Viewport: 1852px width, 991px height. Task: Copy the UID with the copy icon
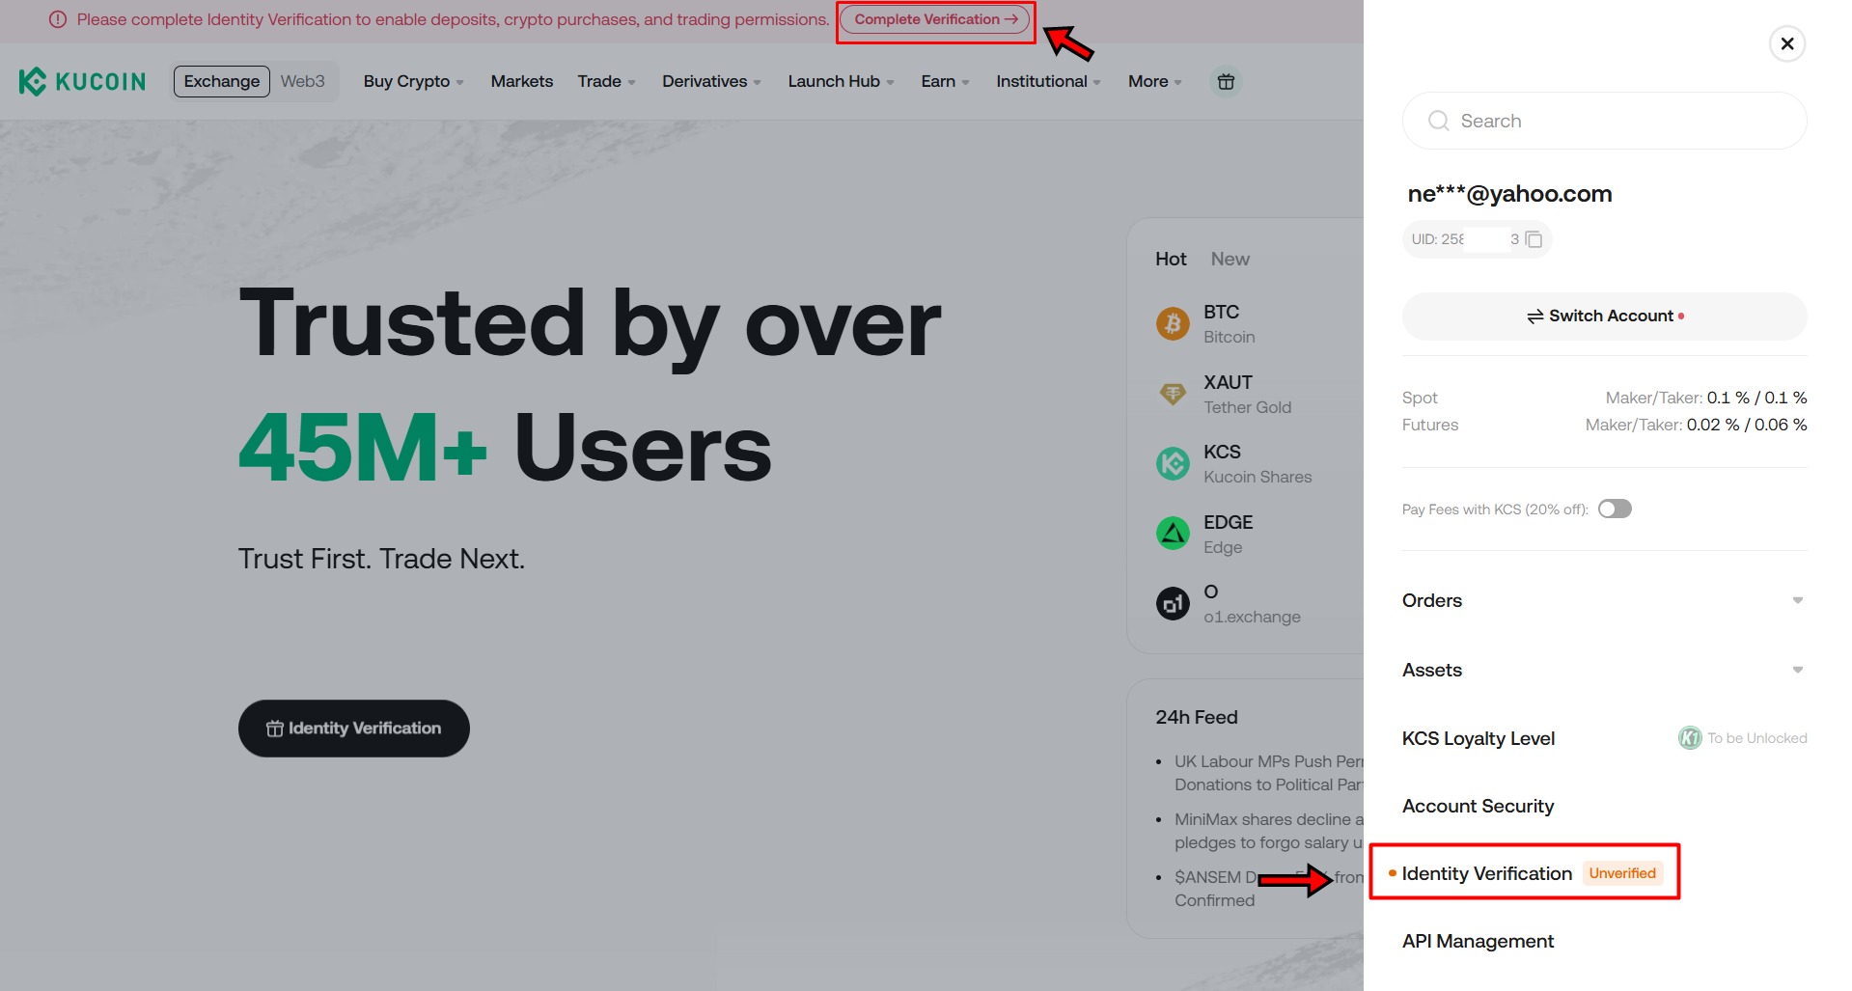coord(1534,239)
